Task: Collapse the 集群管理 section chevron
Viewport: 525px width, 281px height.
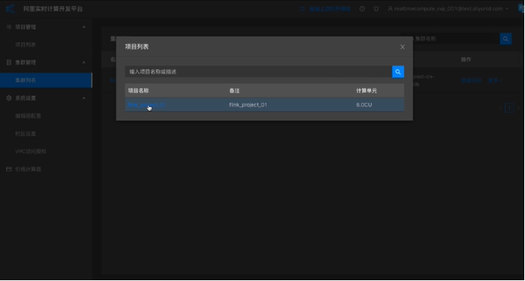Action: tap(84, 62)
